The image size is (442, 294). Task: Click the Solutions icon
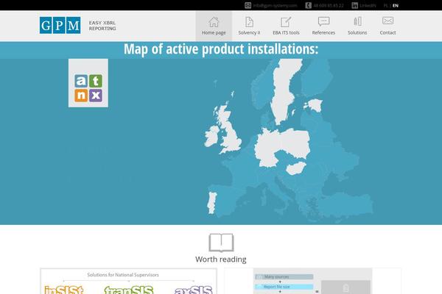pyautogui.click(x=357, y=21)
